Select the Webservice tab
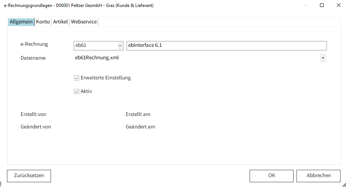Image resolution: width=346 pixels, height=187 pixels. tap(84, 22)
